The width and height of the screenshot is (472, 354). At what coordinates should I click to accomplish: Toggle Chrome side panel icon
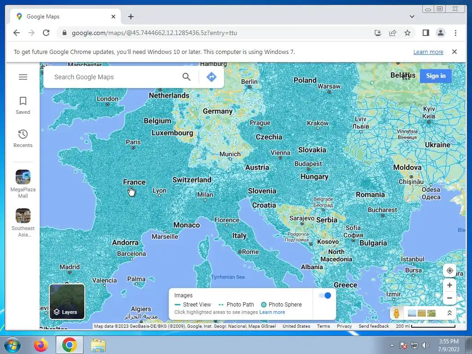pyautogui.click(x=425, y=33)
